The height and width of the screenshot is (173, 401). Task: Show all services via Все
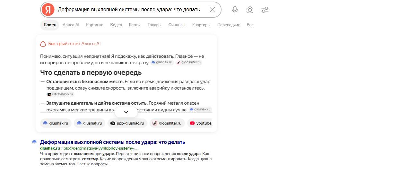click(x=250, y=25)
